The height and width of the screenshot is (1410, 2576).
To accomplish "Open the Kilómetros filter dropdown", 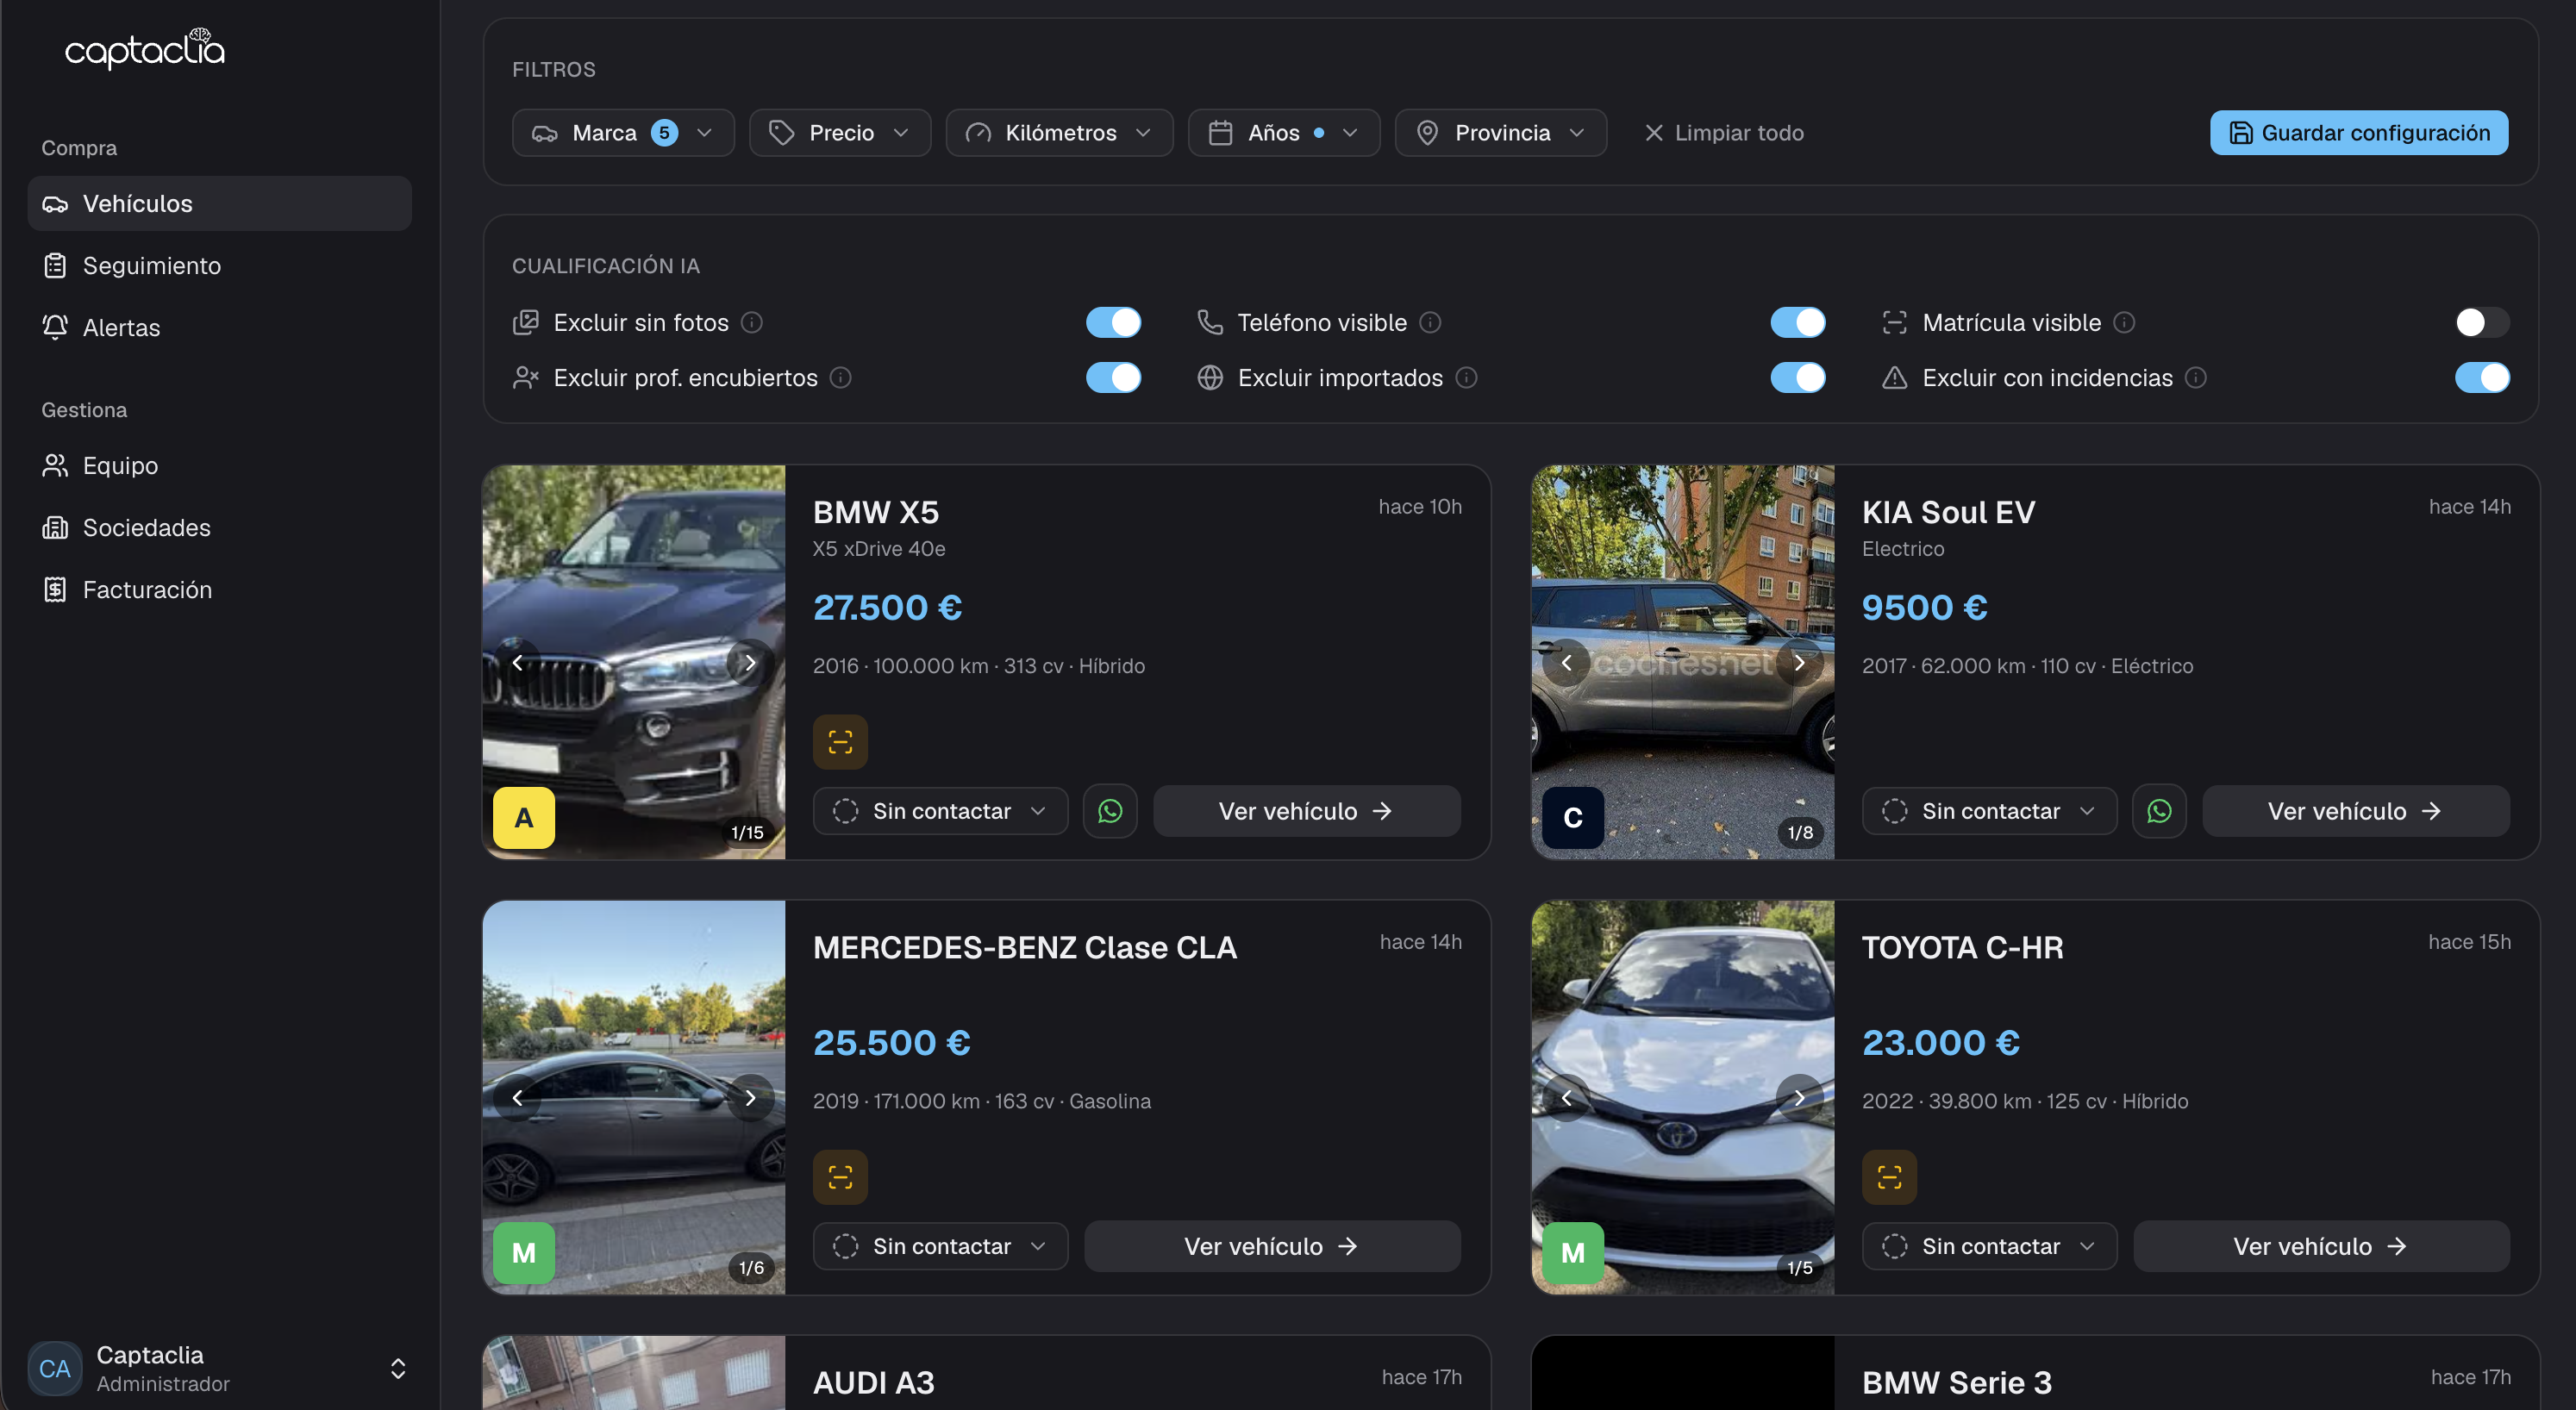I will click(1059, 133).
